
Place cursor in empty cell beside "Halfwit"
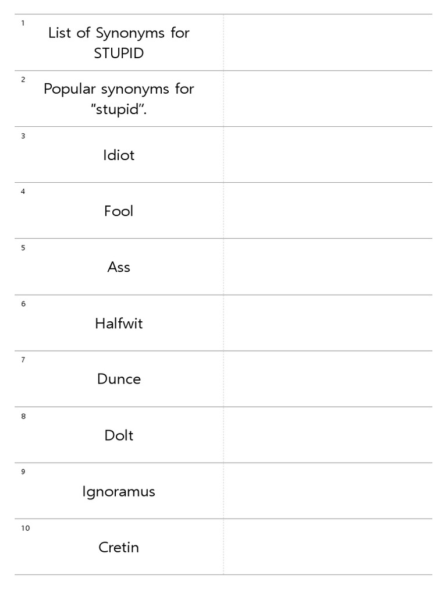click(328, 323)
